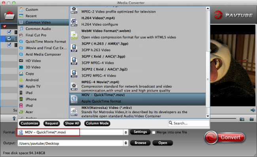
Task: Click the 3D Video icon
Action: [21, 67]
